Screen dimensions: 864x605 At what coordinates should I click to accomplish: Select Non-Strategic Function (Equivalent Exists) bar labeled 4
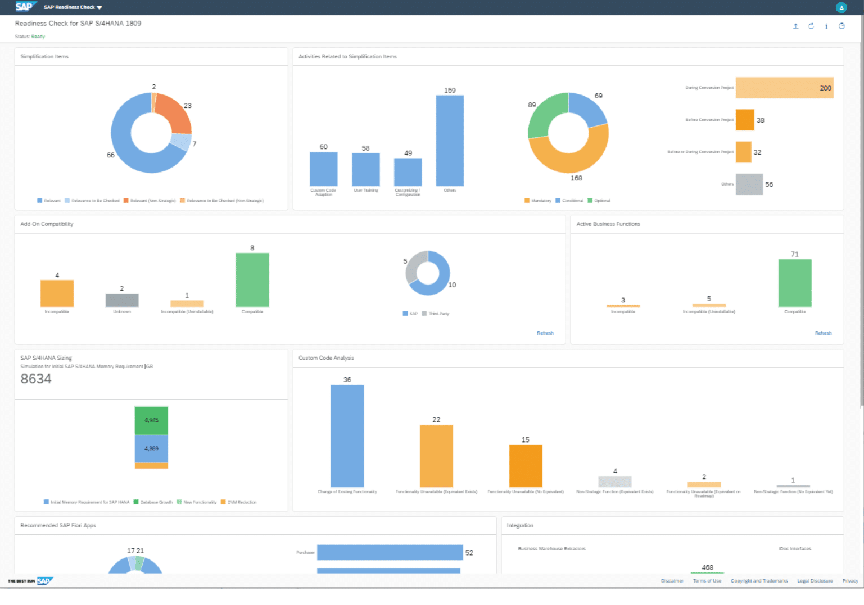[615, 482]
